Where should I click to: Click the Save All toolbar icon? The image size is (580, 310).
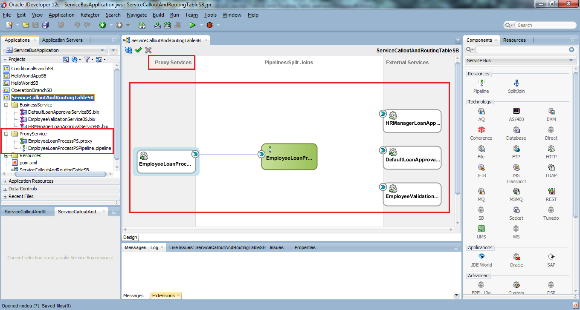tap(46, 25)
